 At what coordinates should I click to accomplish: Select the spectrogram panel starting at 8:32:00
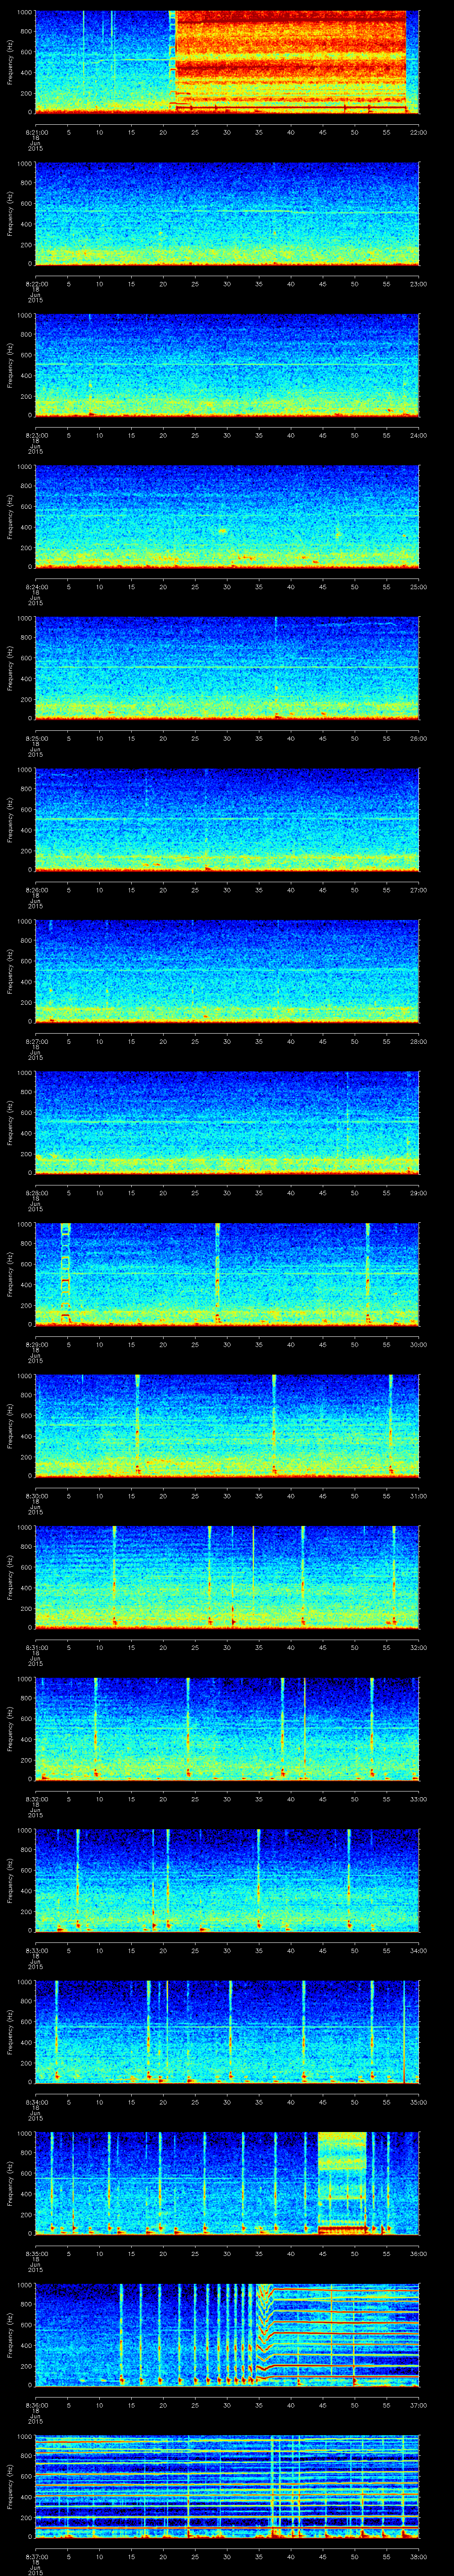click(x=227, y=1729)
